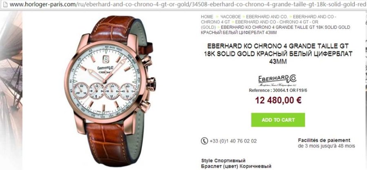Click the Браслет (цвет) Коричневый attribute line
The width and height of the screenshot is (367, 170).
pyautogui.click(x=236, y=166)
